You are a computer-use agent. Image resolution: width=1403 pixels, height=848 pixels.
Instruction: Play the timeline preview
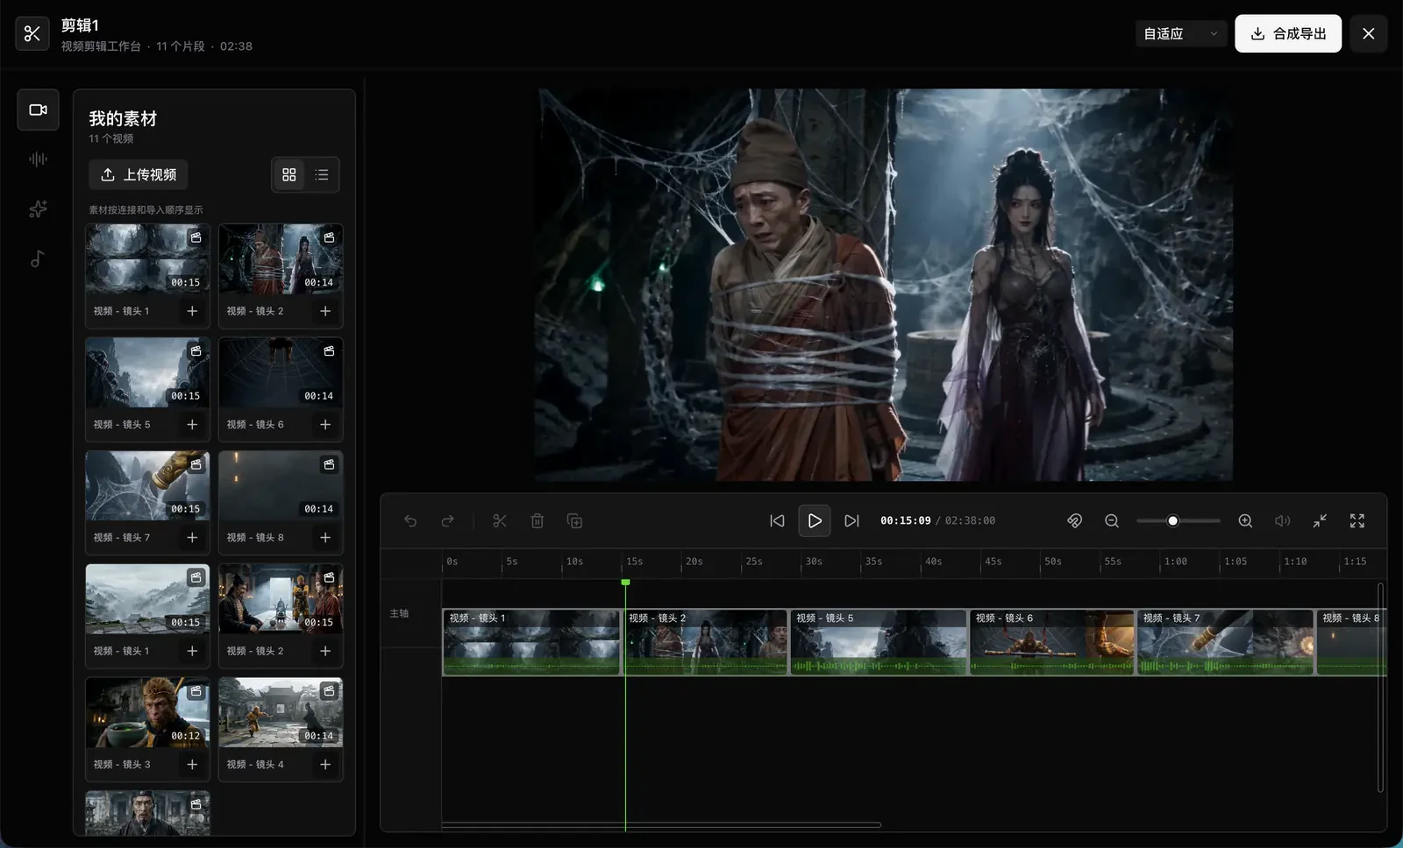(815, 520)
